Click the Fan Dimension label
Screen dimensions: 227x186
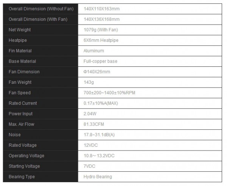[24, 72]
